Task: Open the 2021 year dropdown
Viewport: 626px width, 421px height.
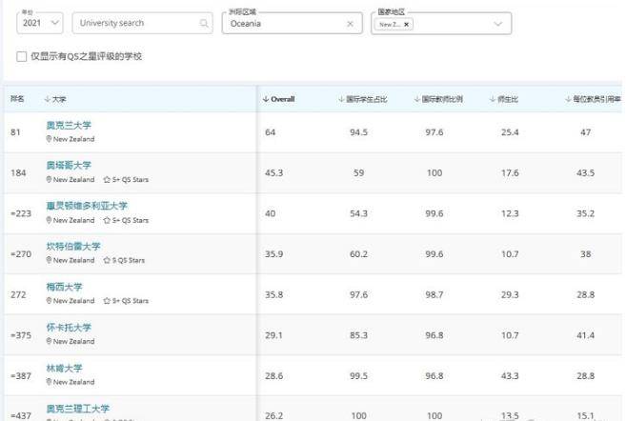Action: [41, 24]
